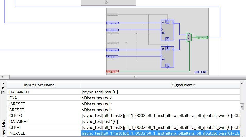Screen dimensions: 246x137
Task: Click the DDIO OUT block label
Action: click(200, 72)
